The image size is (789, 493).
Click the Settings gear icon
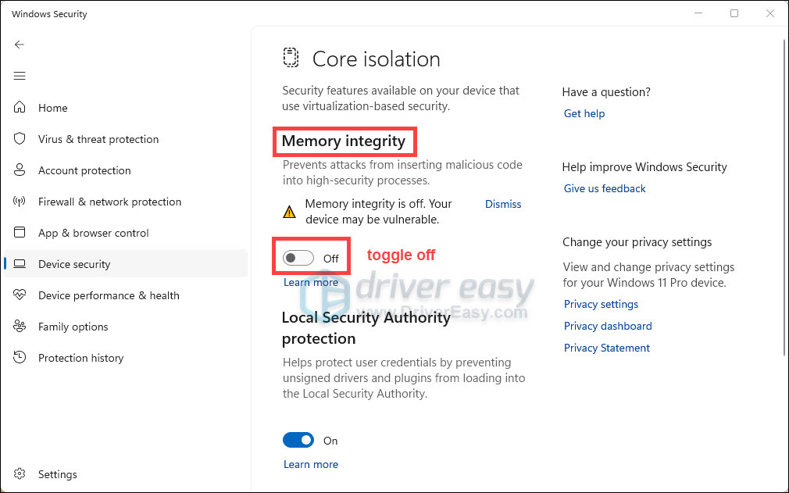(x=20, y=474)
